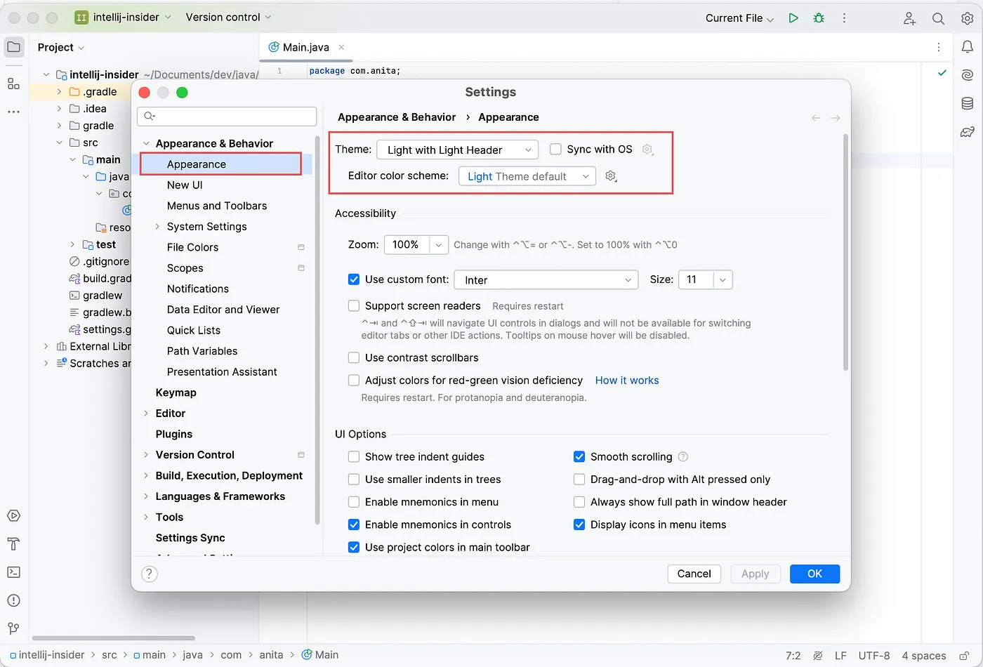983x667 pixels.
Task: Open the Build tool window
Action: click(14, 544)
